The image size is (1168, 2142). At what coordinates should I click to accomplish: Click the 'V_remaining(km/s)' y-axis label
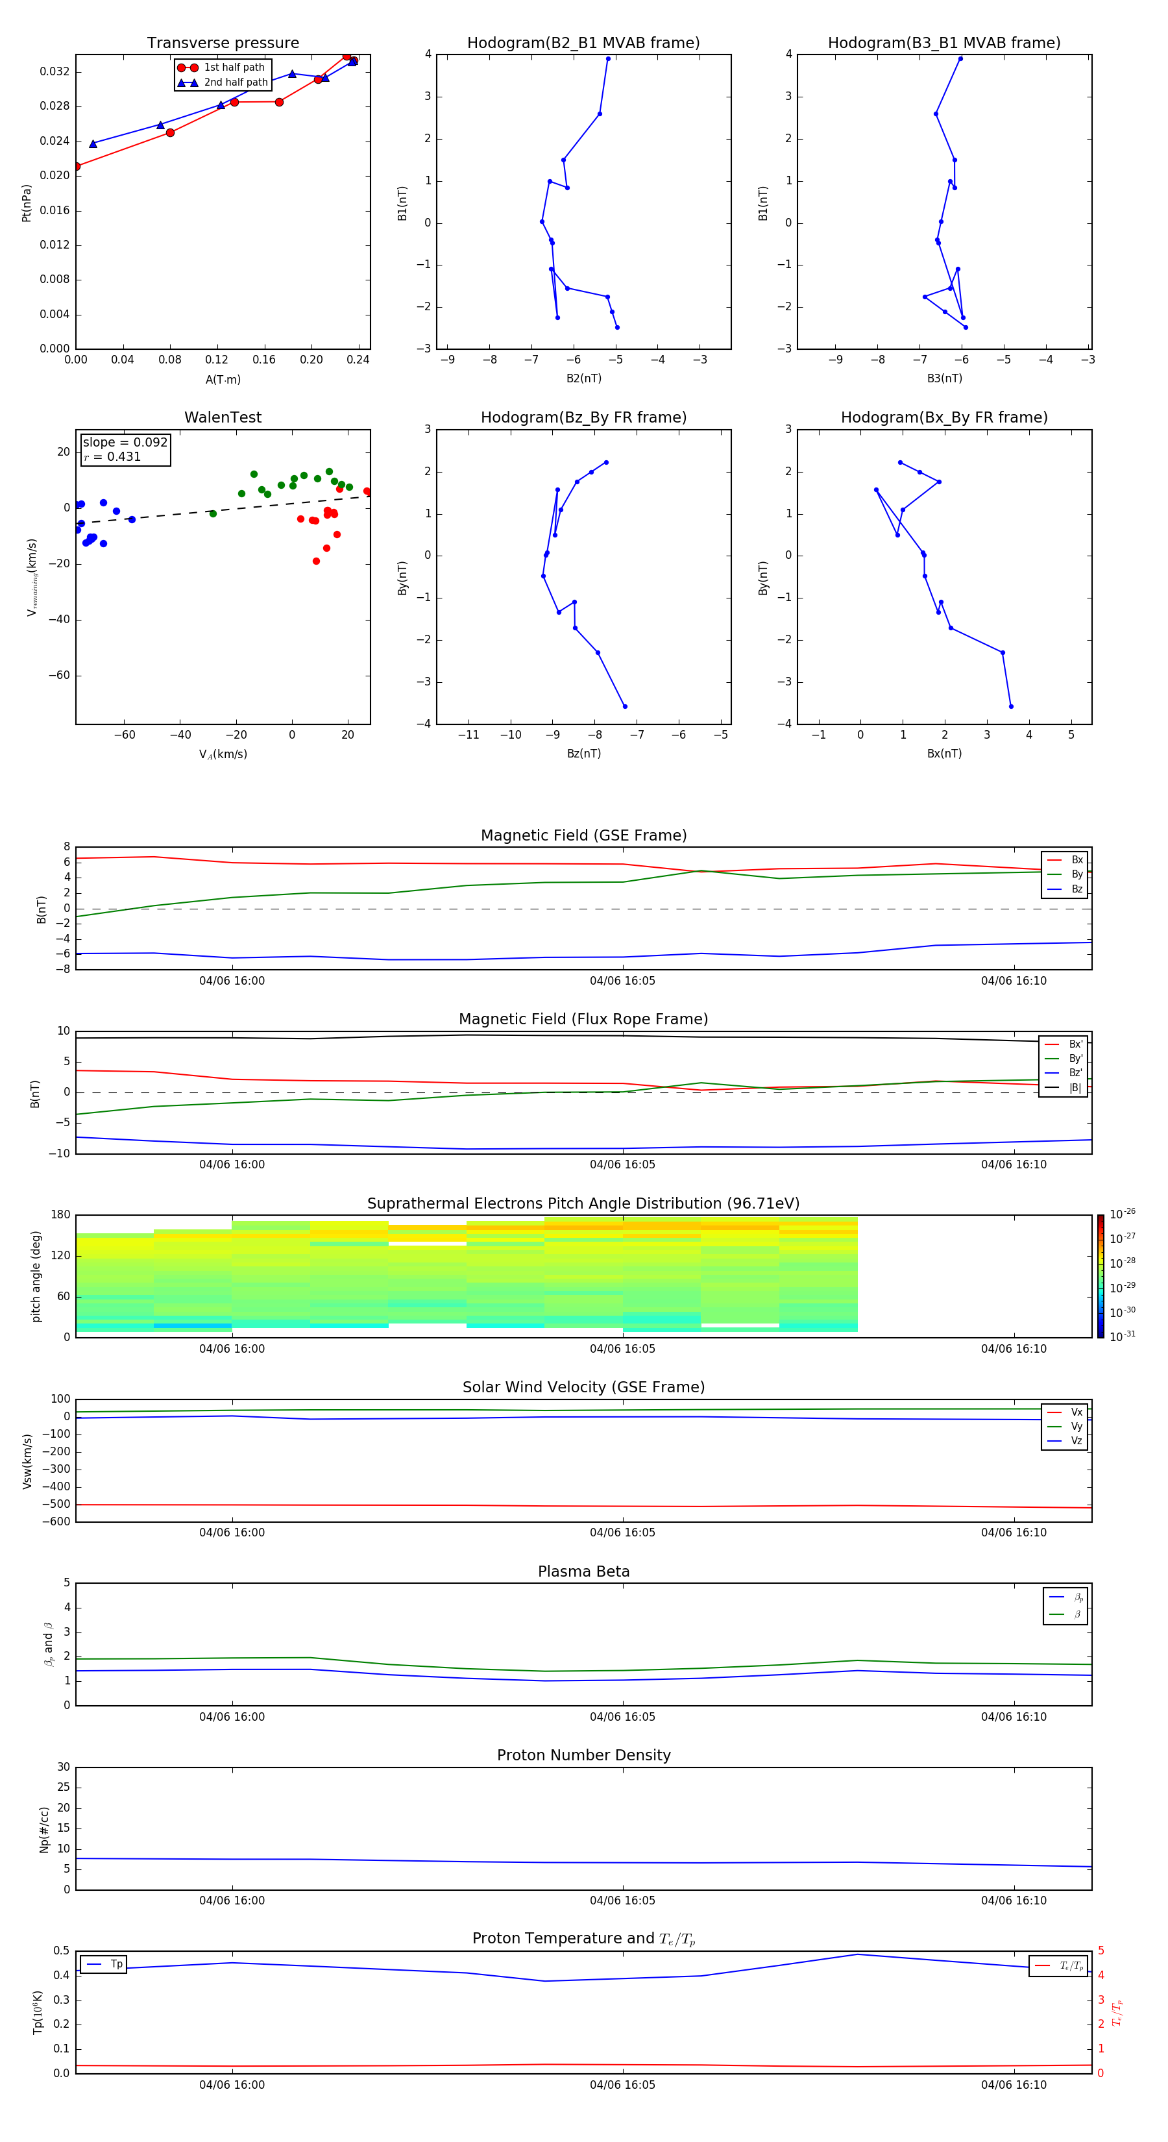(x=32, y=577)
